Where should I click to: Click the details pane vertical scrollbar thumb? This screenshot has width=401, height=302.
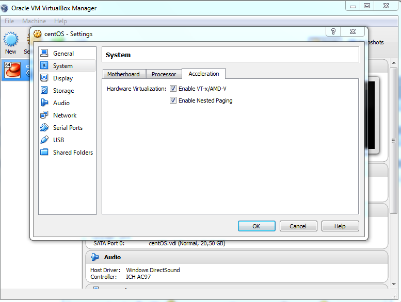pos(394,140)
